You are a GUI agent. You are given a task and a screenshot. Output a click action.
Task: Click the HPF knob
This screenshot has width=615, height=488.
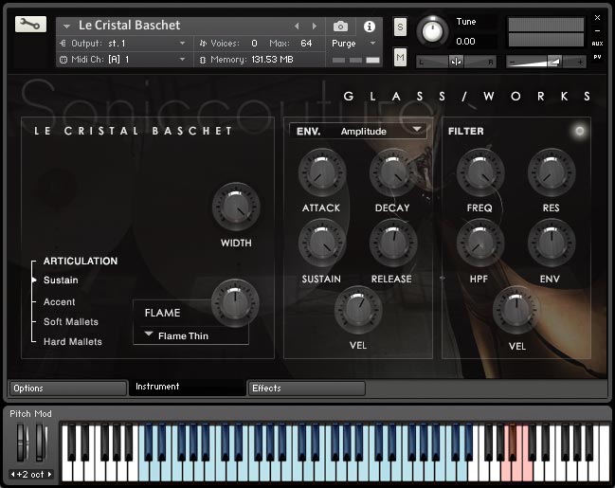(480, 244)
